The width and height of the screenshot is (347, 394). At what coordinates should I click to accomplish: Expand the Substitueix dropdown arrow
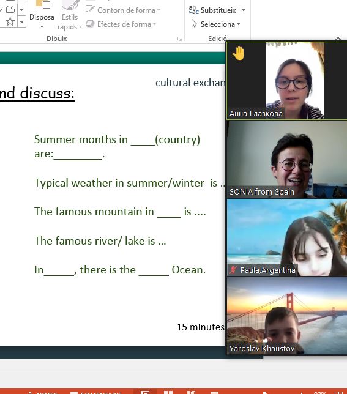pyautogui.click(x=243, y=10)
